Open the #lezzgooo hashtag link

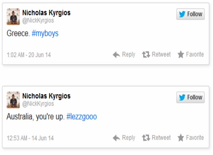(x=82, y=117)
